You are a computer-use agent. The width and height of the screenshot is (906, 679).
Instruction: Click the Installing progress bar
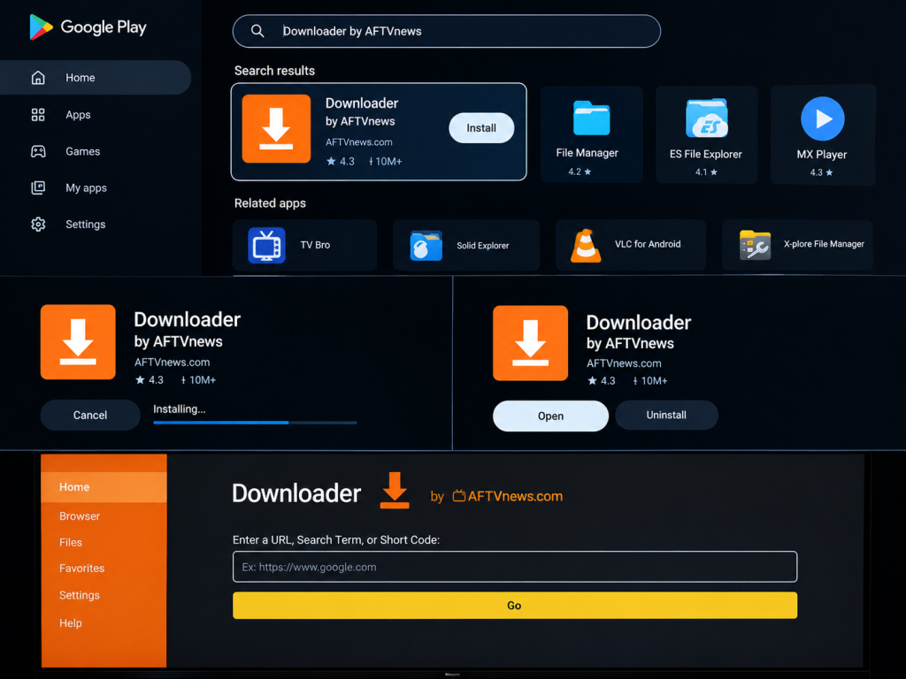click(255, 423)
